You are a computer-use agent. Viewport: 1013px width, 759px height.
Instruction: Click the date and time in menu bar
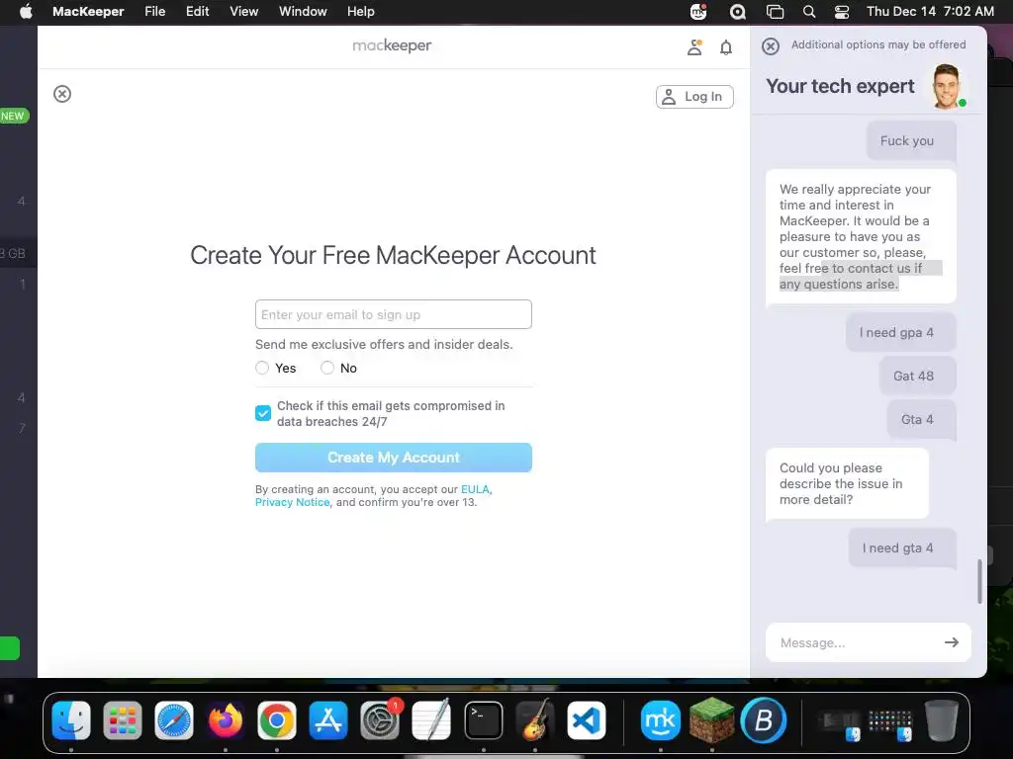click(x=930, y=12)
